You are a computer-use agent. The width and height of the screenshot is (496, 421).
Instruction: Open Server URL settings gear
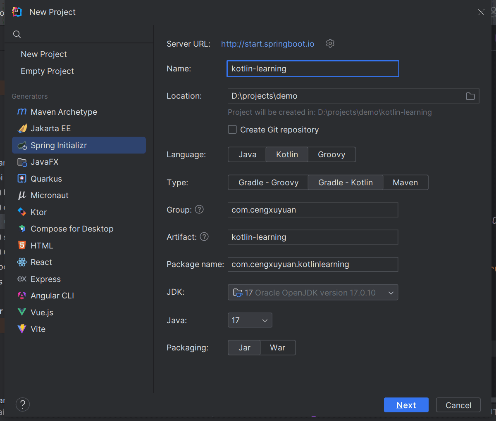(x=330, y=43)
